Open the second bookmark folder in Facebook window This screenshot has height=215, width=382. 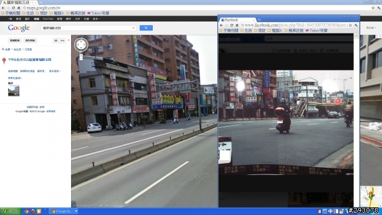247,30
